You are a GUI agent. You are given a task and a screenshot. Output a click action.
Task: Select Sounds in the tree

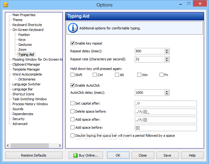coord(18,109)
